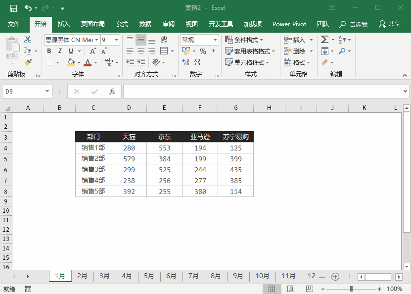Click the Increase Indent icon
This screenshot has height=294, width=411.
pos(141,62)
